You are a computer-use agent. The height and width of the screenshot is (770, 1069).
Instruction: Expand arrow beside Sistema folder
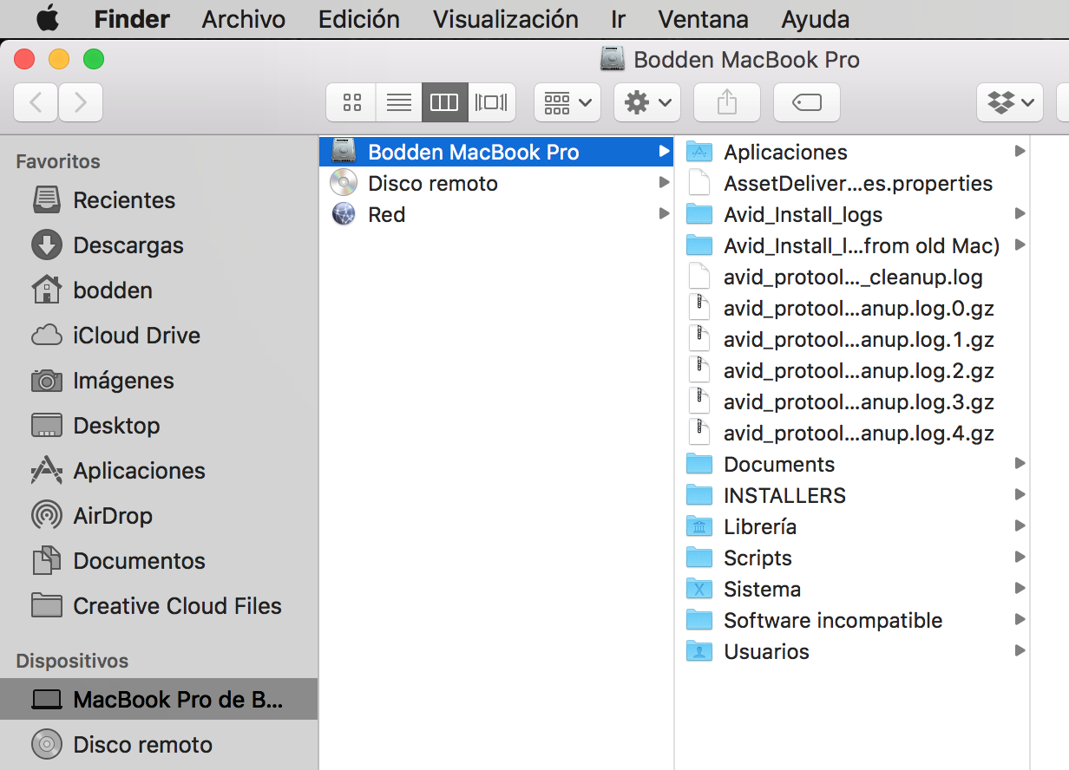tap(1020, 589)
